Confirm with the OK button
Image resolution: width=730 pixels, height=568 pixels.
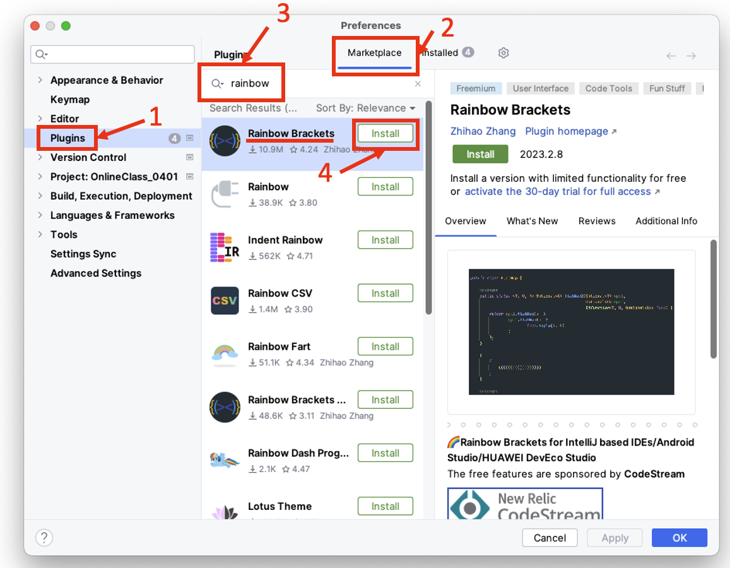pos(680,538)
